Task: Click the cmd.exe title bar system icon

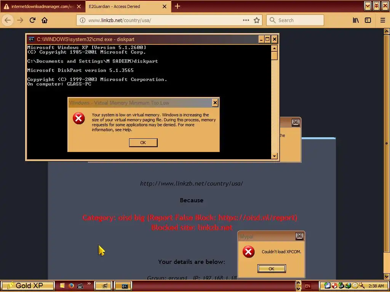Action: tap(31, 39)
